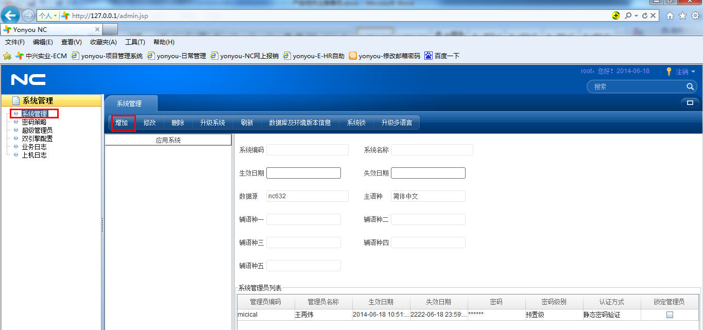Open the browser home page icon
The image size is (703, 330).
670,16
